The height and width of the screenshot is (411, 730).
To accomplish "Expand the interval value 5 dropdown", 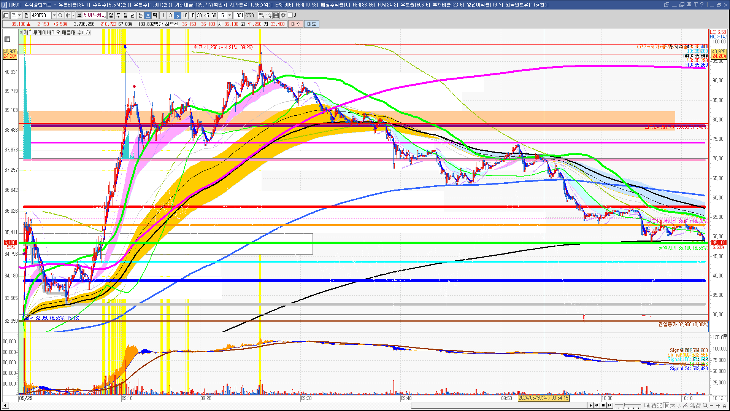I will point(230,15).
